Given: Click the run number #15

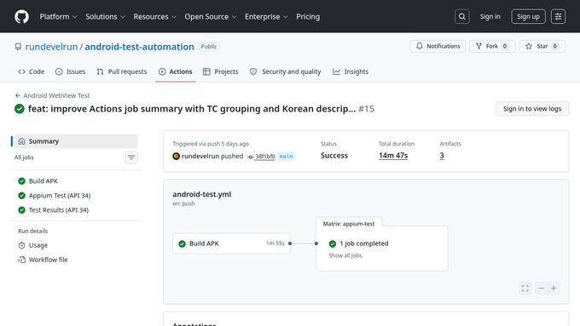Looking at the screenshot, I should (x=366, y=109).
